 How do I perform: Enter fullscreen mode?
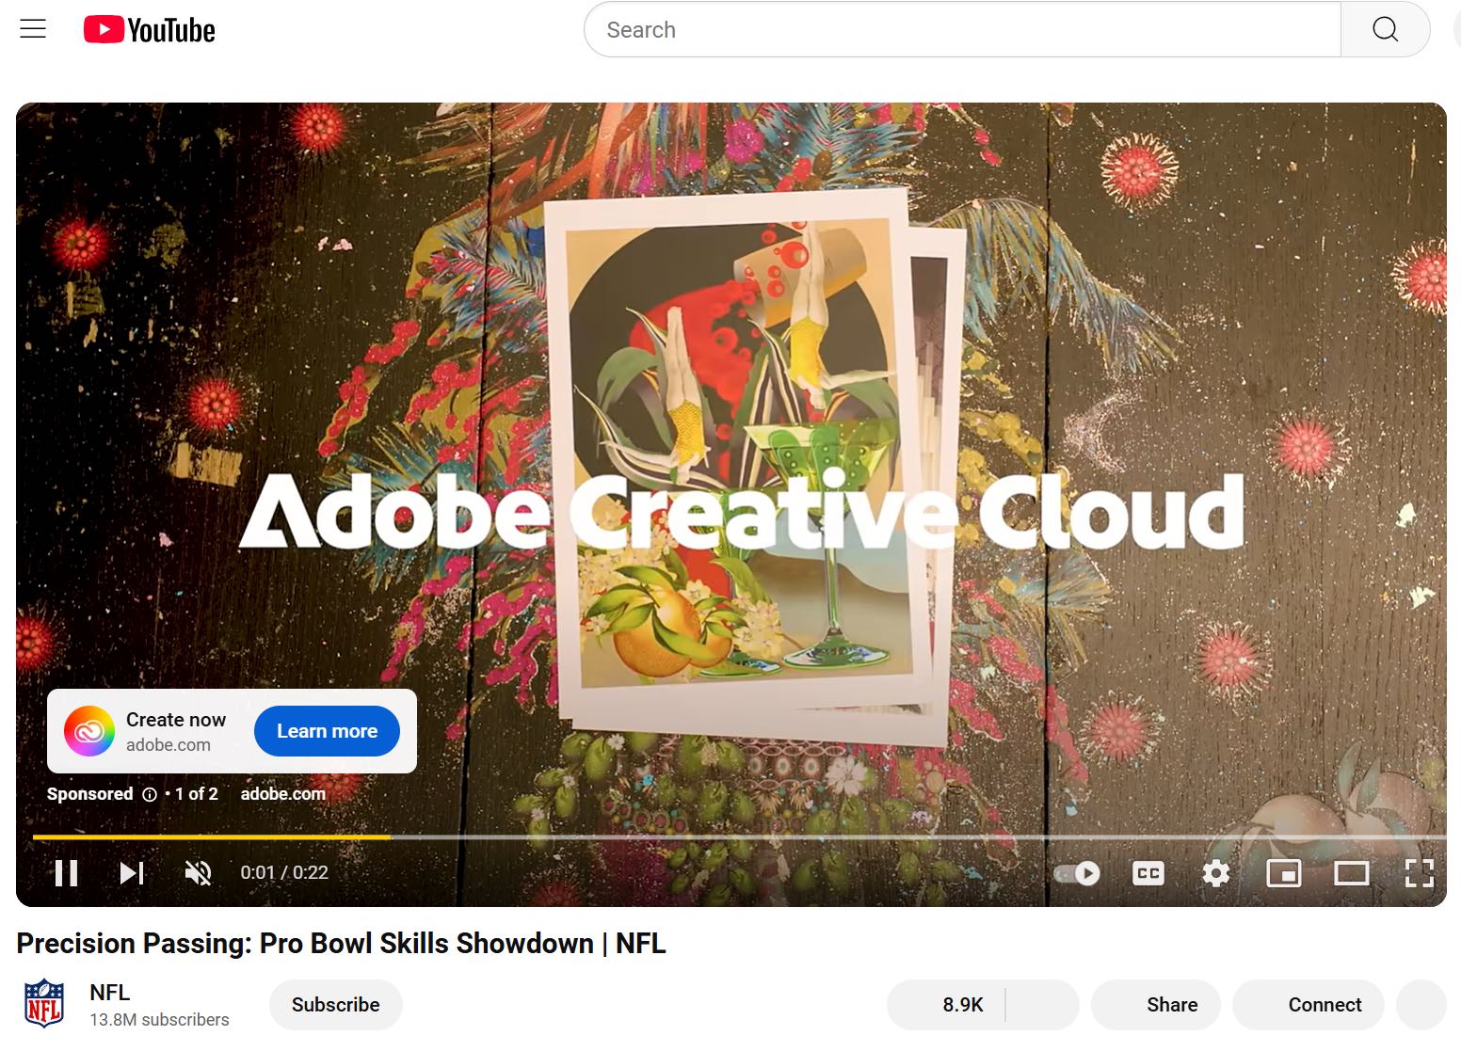click(x=1420, y=873)
